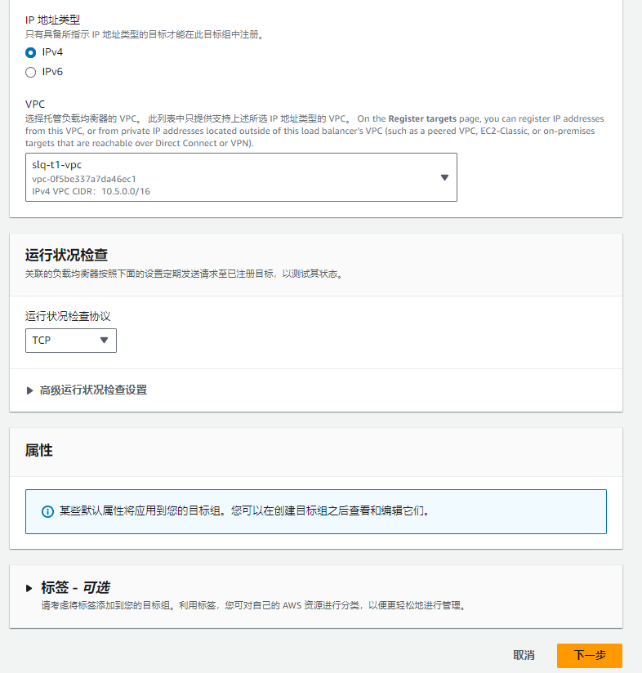Click the 下一步 next button
Screen dimensions: 642x673
(x=590, y=655)
